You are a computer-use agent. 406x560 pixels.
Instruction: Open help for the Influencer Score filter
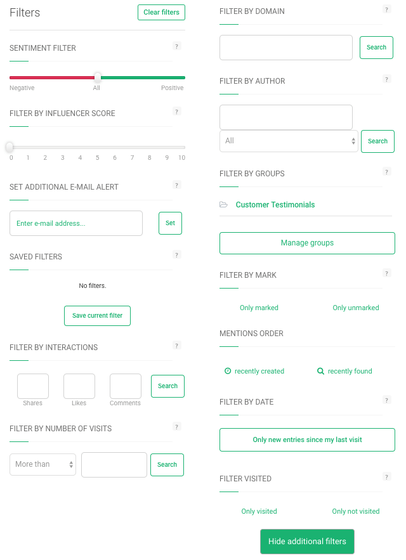(176, 111)
